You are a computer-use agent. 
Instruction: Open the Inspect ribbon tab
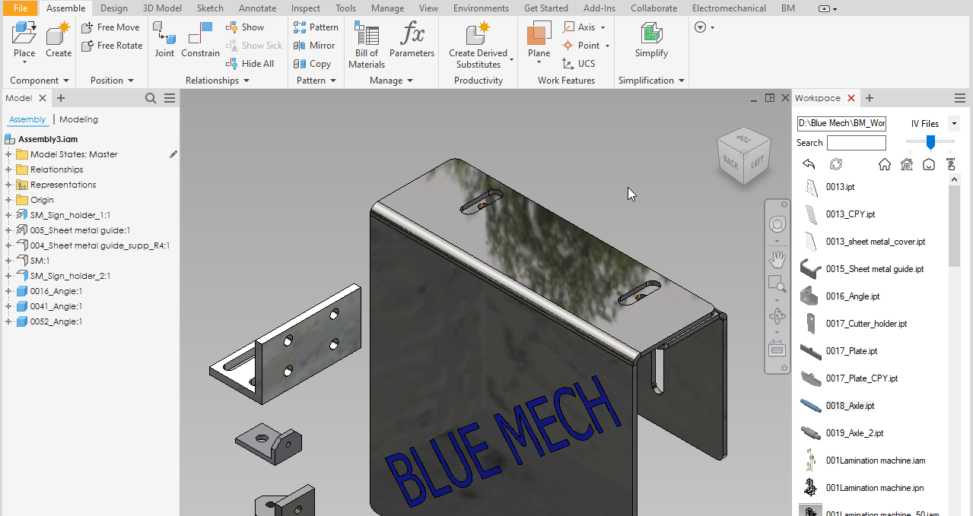tap(306, 8)
